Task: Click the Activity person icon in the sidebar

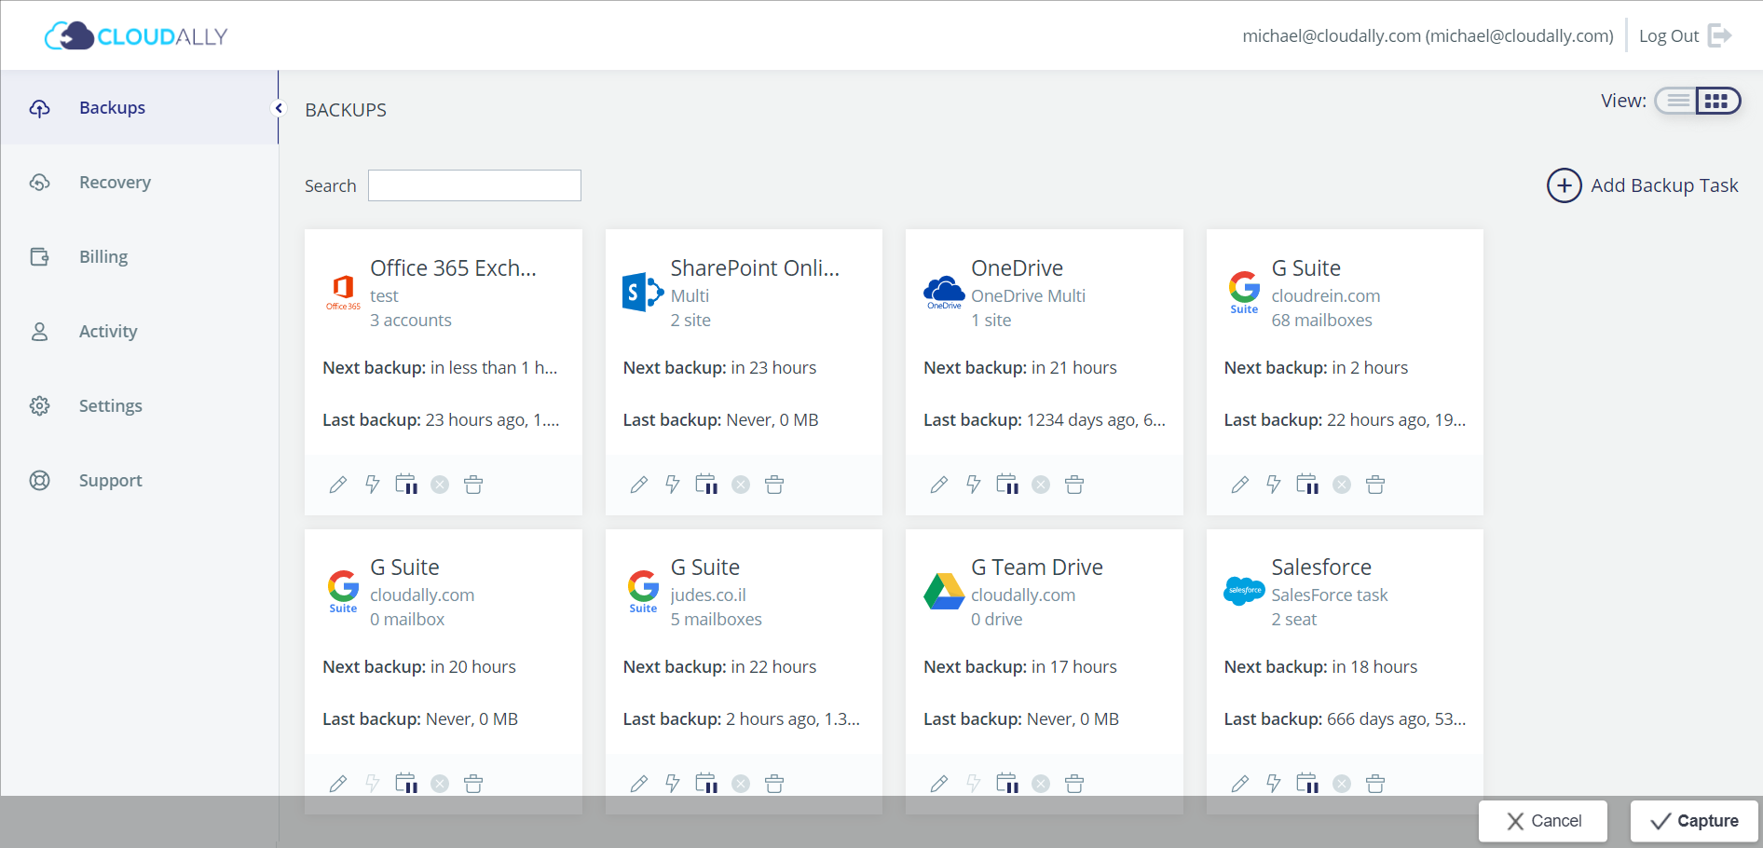Action: [39, 331]
